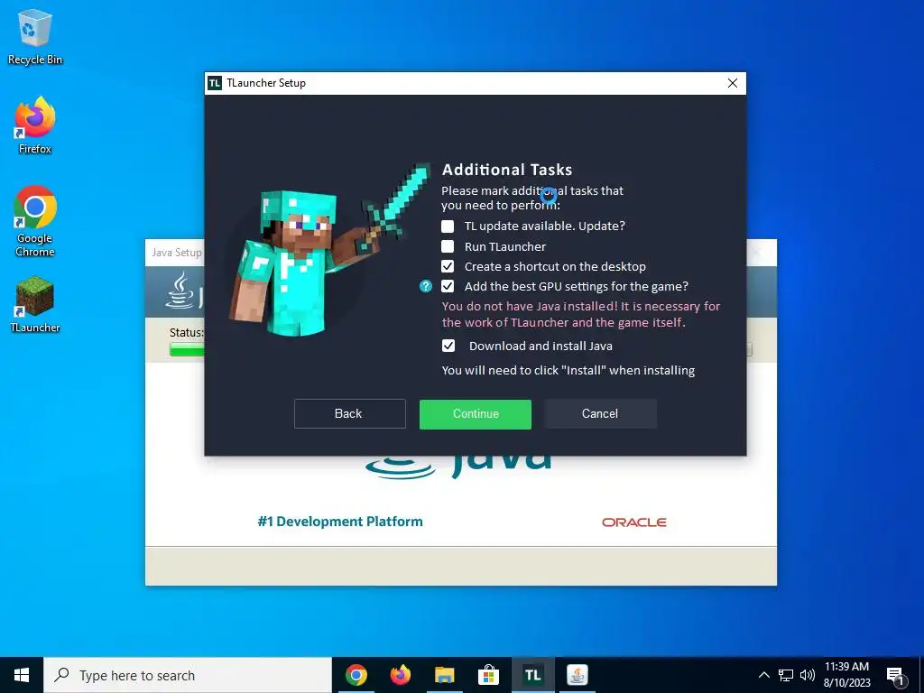This screenshot has width=924, height=693.
Task: Click Cancel in TLauncher Setup
Action: (x=600, y=413)
